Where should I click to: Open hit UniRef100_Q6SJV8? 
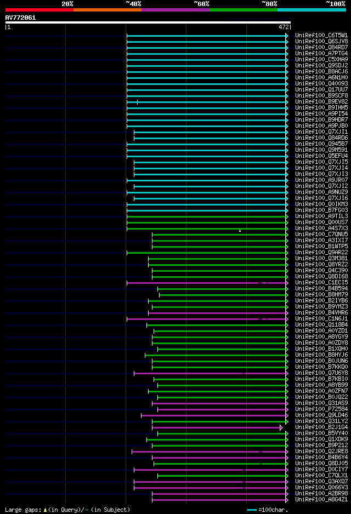[x=321, y=41]
